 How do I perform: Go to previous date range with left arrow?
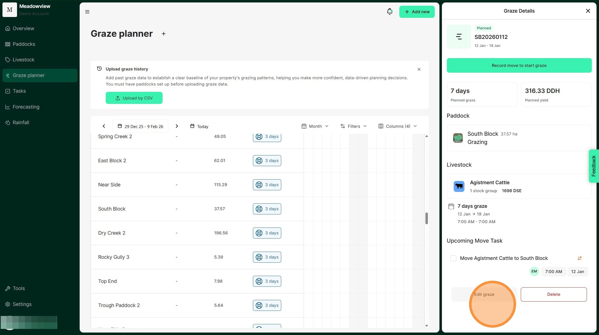[x=104, y=126]
